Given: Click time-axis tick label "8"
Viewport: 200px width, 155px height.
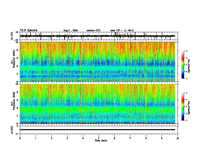Looking at the screenshot, I should pos(146,138).
